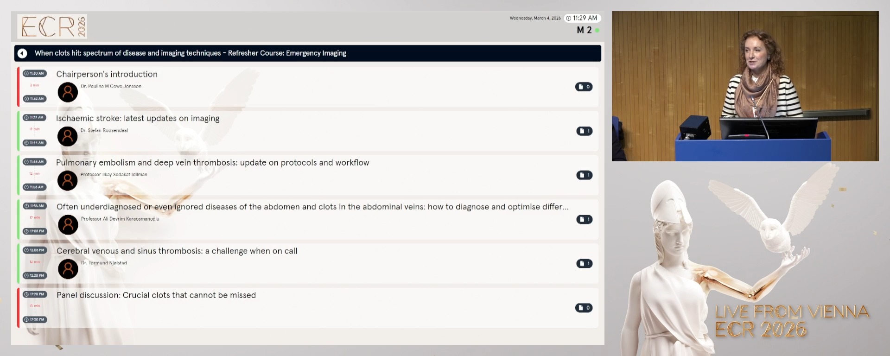This screenshot has width=890, height=356.
Task: Open 'Ischaemic stroke: latest updates on imaging'
Action: (138, 118)
